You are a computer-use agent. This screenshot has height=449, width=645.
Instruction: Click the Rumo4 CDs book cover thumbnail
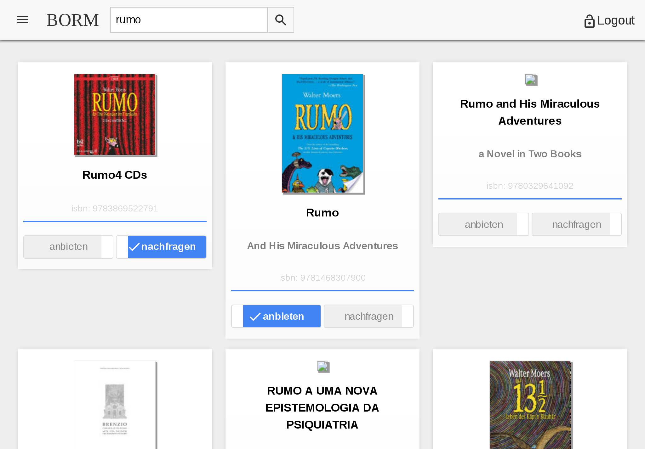coord(115,114)
